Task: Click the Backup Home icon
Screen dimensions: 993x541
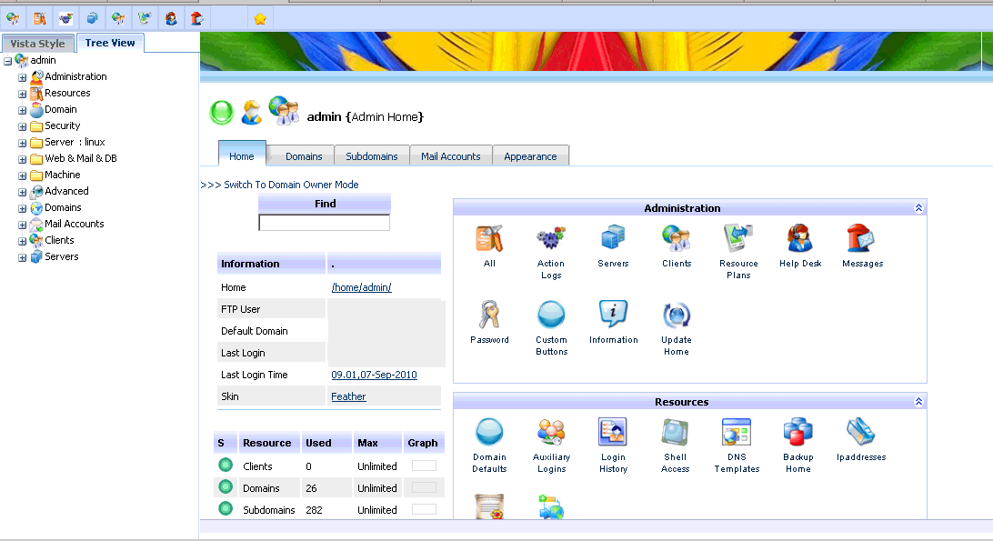Action: [797, 433]
